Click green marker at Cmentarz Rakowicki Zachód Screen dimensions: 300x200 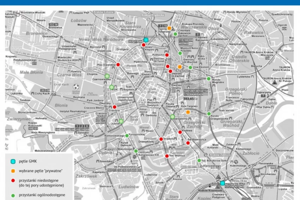tap(175, 34)
